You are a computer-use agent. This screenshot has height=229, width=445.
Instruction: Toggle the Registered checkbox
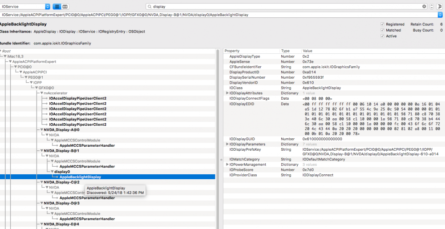point(382,24)
